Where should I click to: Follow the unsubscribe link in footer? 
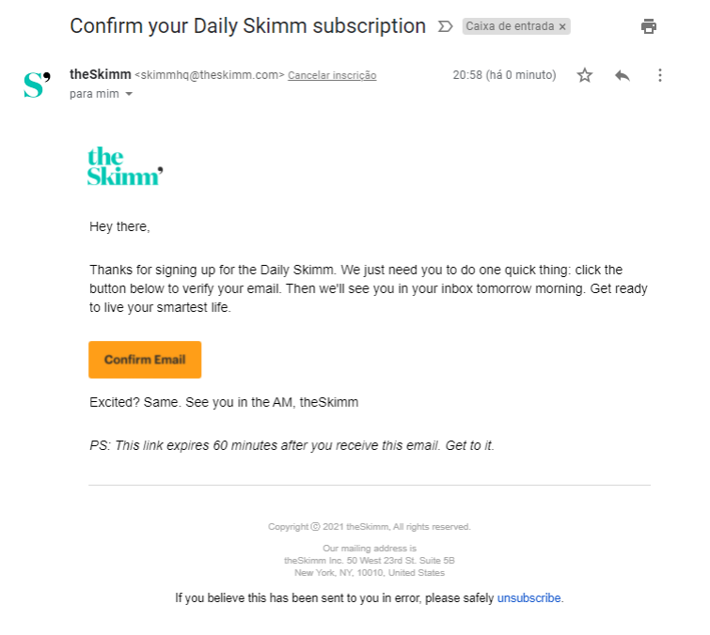coord(529,598)
